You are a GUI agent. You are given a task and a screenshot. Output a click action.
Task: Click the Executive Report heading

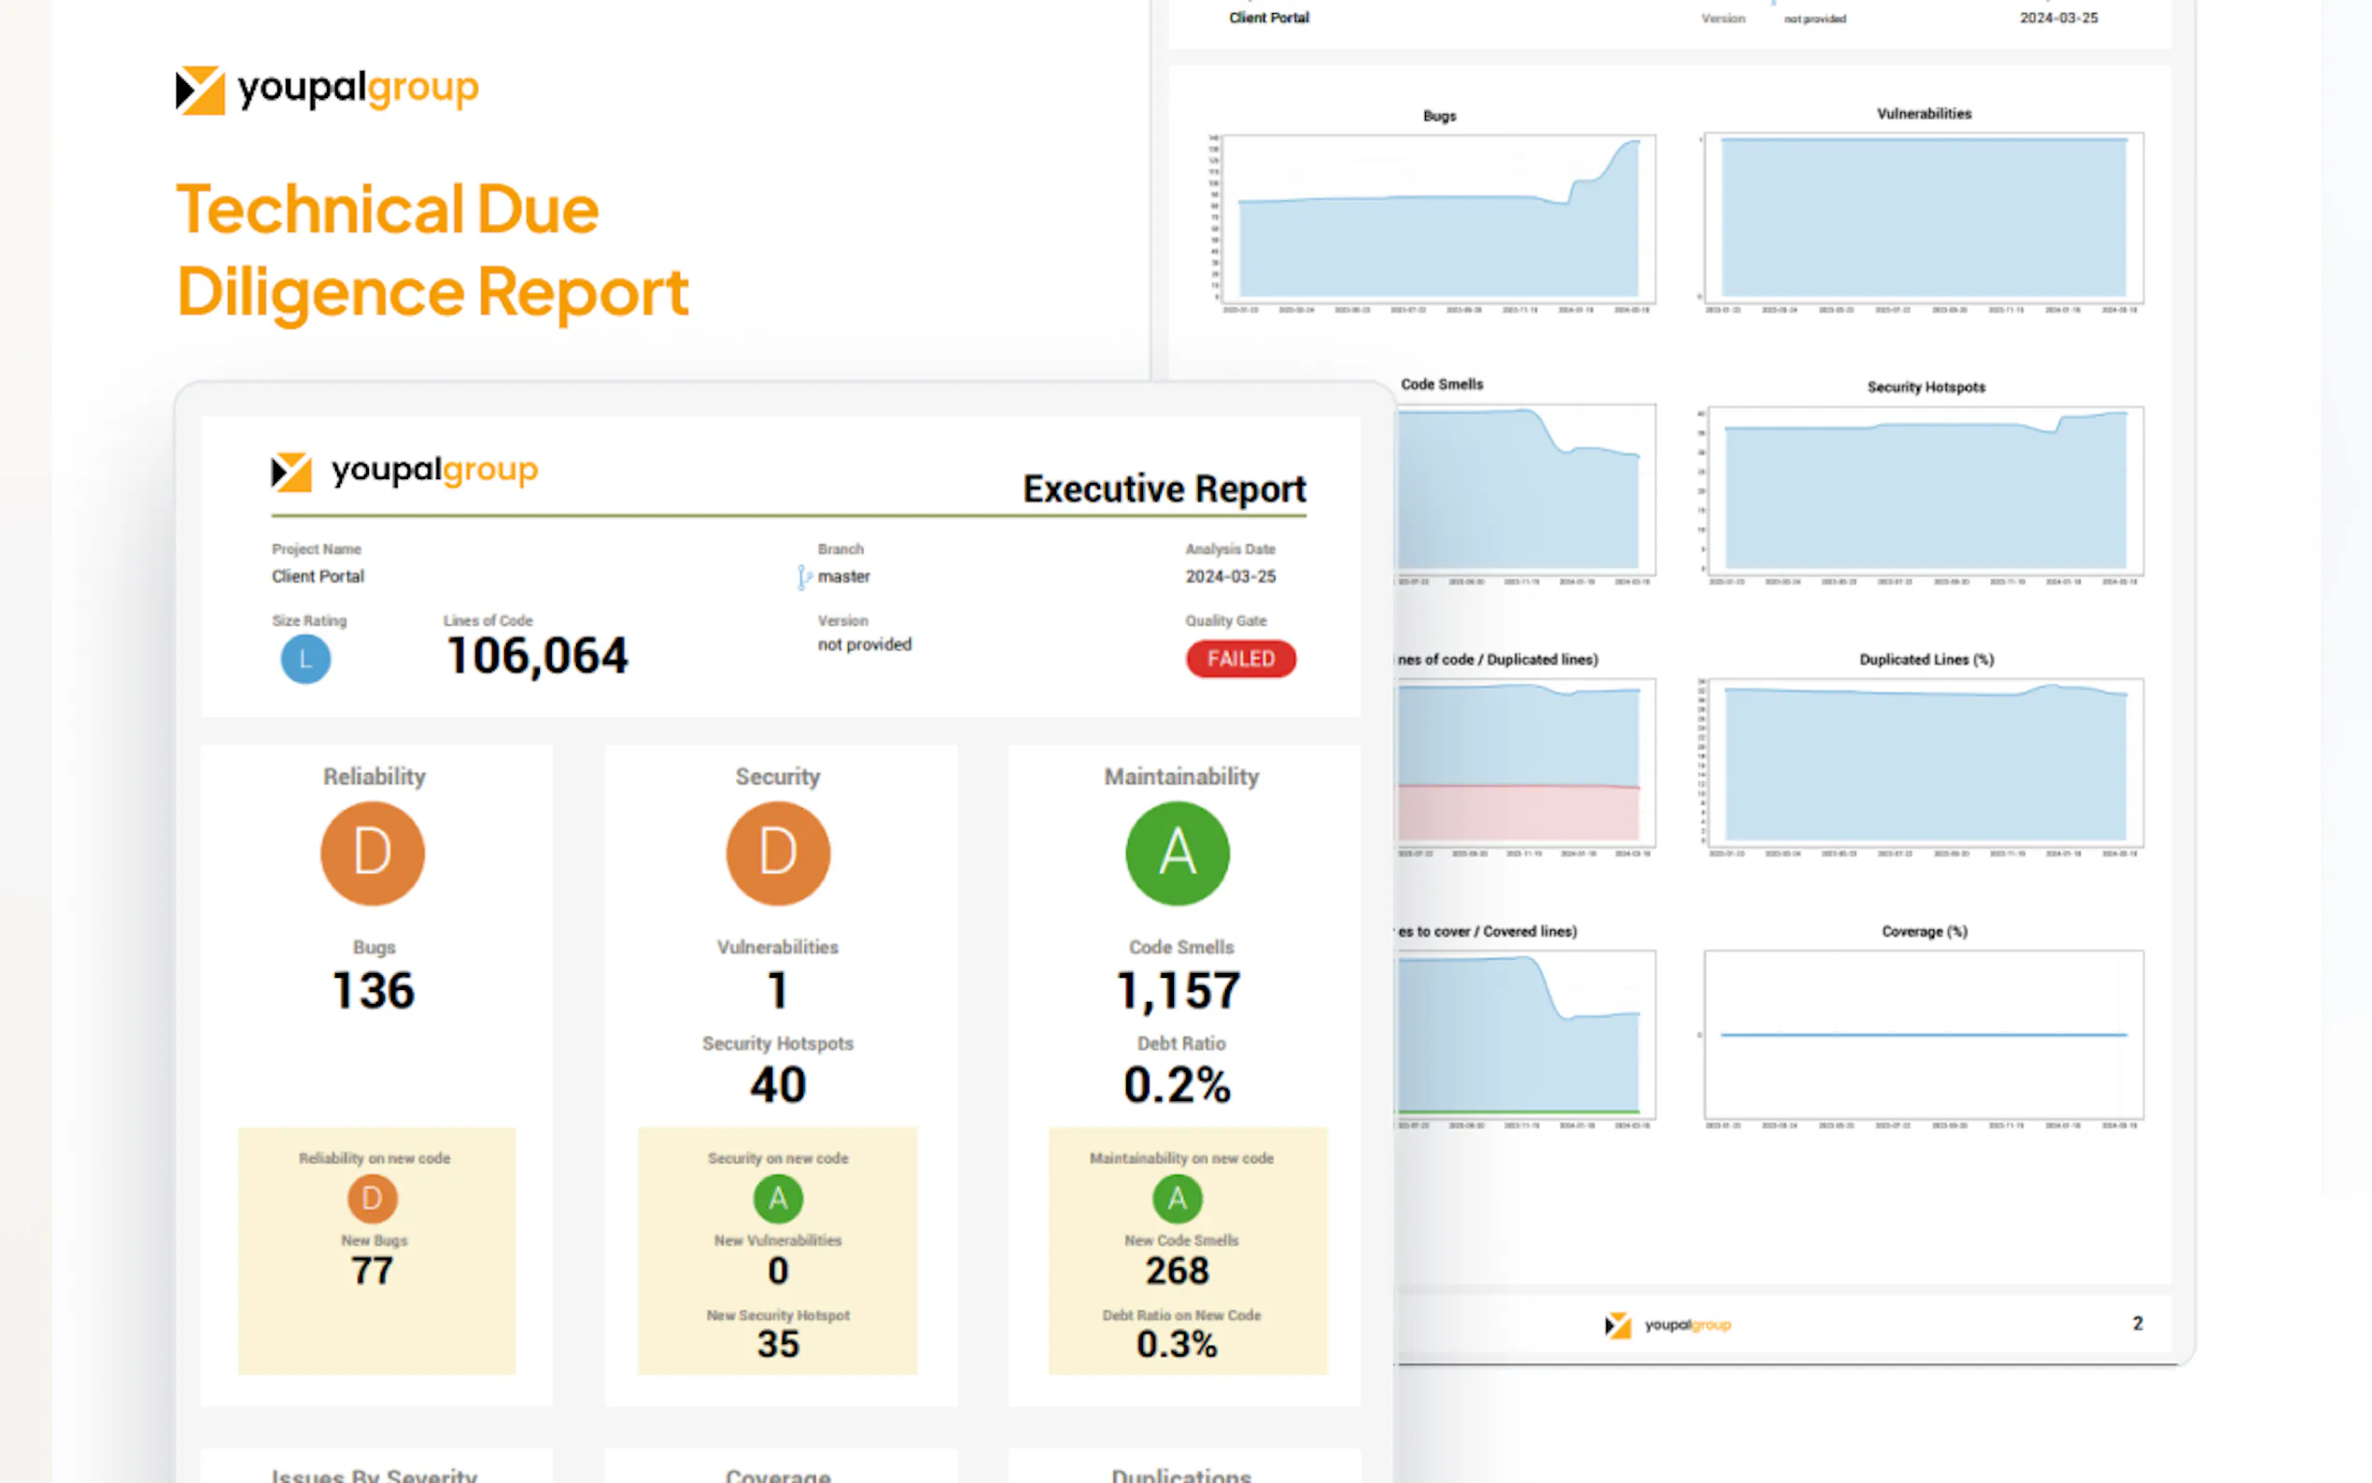point(1163,488)
